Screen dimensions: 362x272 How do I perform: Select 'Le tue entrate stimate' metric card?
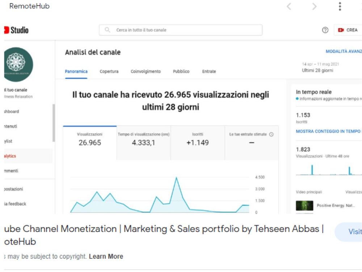point(252,143)
